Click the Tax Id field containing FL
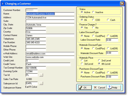The image size is (128, 96). (x=32, y=75)
